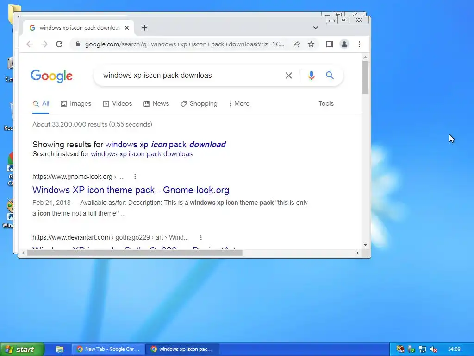
Task: Search instead for original misspelled query
Action: point(142,154)
